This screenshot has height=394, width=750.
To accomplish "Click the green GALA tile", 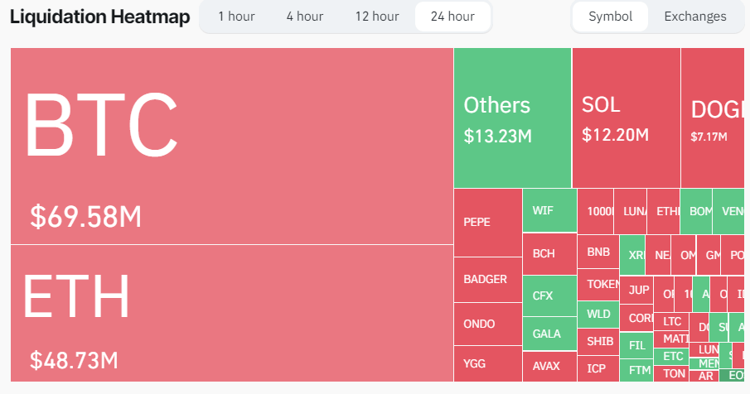I will tap(549, 334).
